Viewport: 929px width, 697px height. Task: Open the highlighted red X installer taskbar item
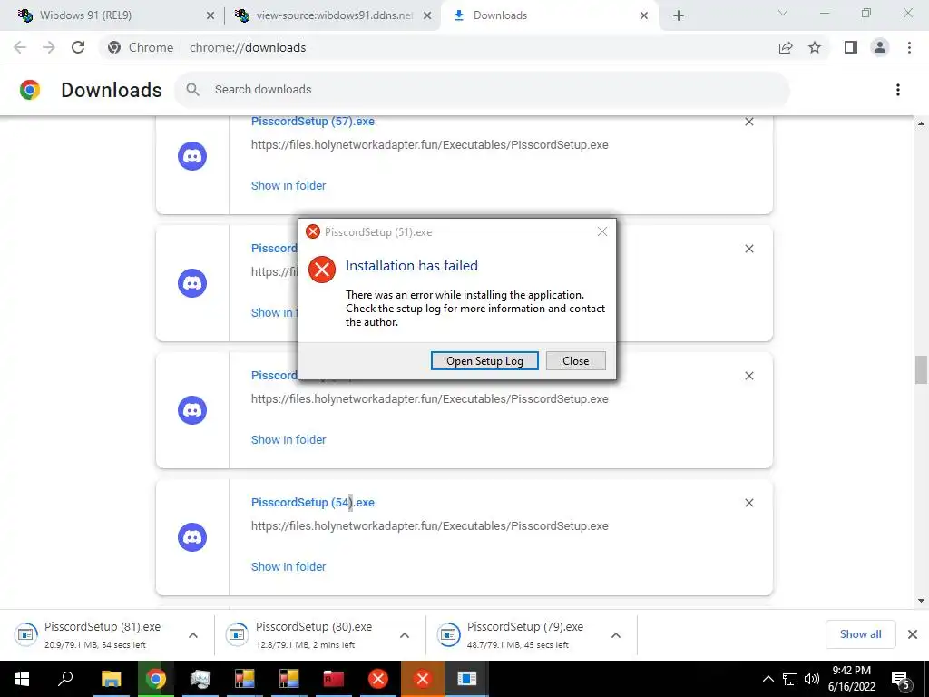pyautogui.click(x=423, y=679)
